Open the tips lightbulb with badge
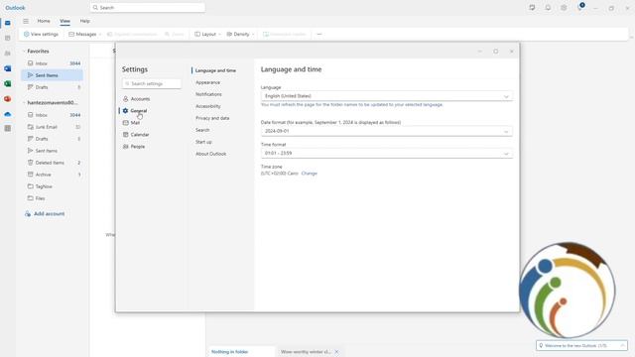This screenshot has width=635, height=357. [579, 7]
